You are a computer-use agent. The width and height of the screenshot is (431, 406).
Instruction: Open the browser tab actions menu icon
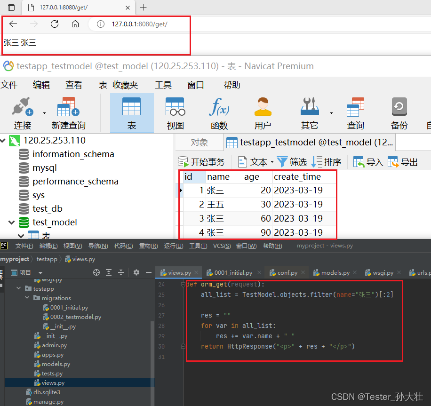[x=11, y=8]
